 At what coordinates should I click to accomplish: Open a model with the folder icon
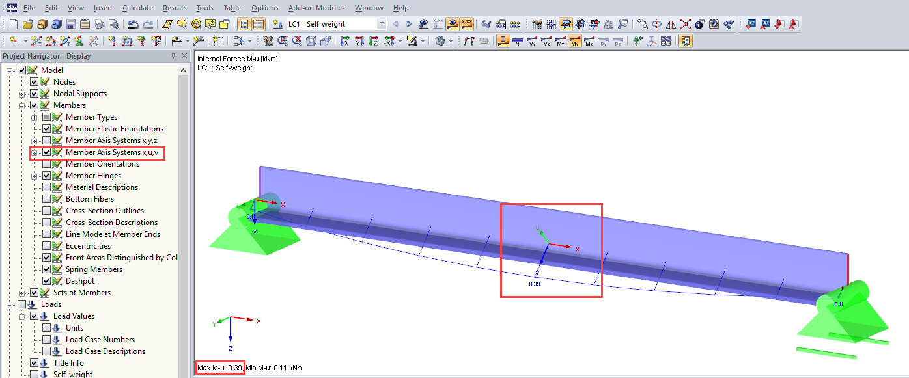pos(28,24)
